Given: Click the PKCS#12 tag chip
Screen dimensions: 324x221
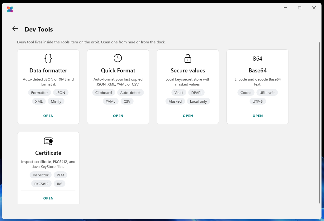Looking at the screenshot, I should click(x=41, y=184).
